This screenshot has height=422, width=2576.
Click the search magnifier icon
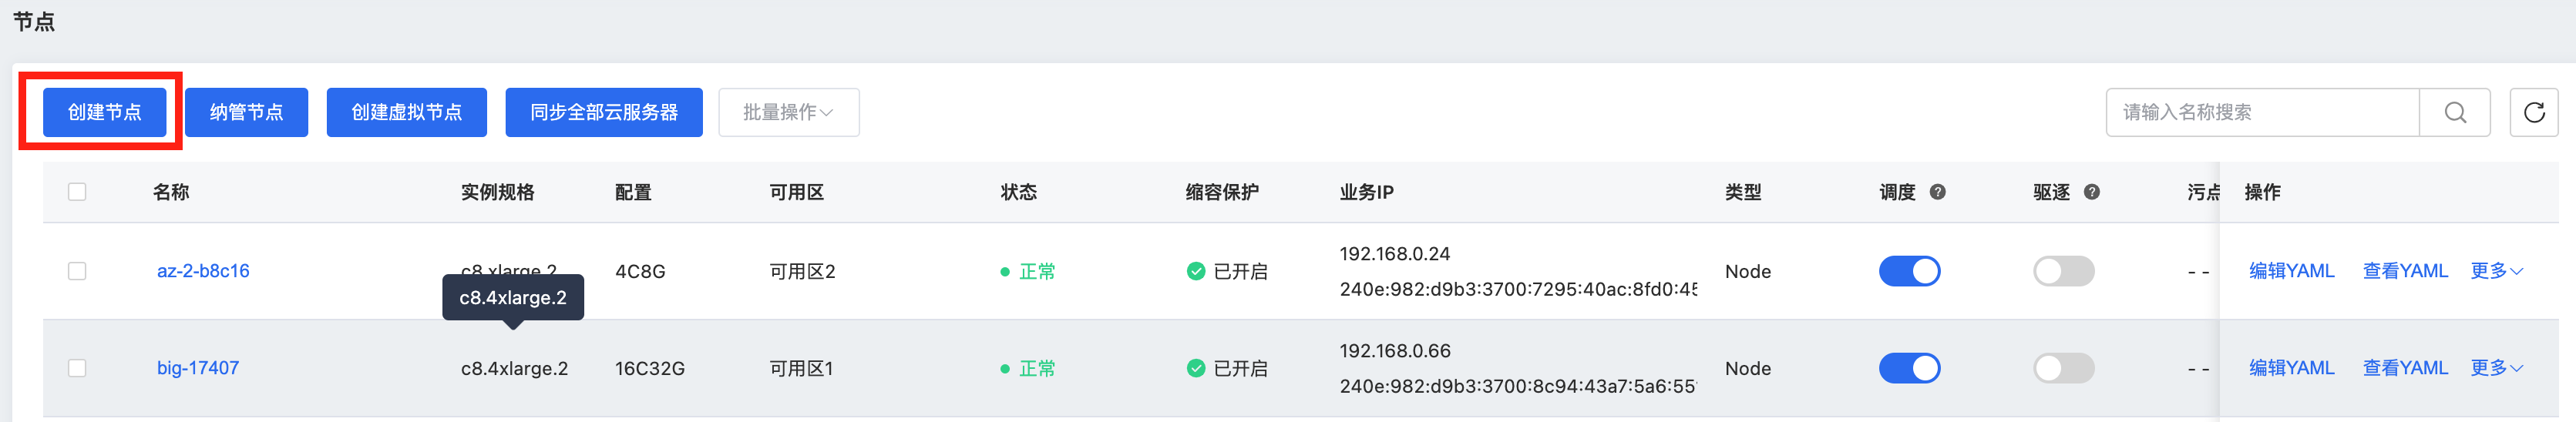tap(2454, 112)
